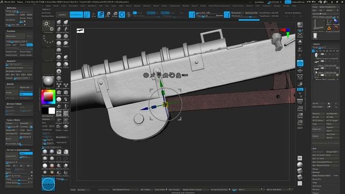The height and width of the screenshot is (194, 345).
Task: Expand the Boolean section
Action: point(316,172)
